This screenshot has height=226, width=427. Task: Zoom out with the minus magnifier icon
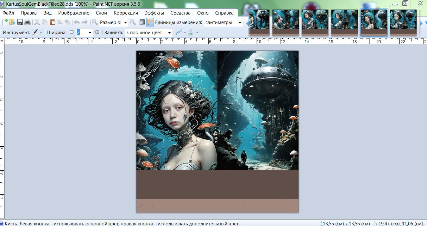pos(94,22)
